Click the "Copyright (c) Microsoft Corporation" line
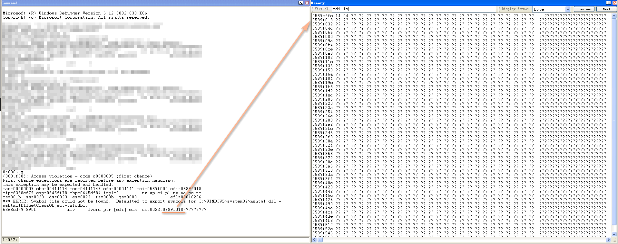 click(76, 17)
